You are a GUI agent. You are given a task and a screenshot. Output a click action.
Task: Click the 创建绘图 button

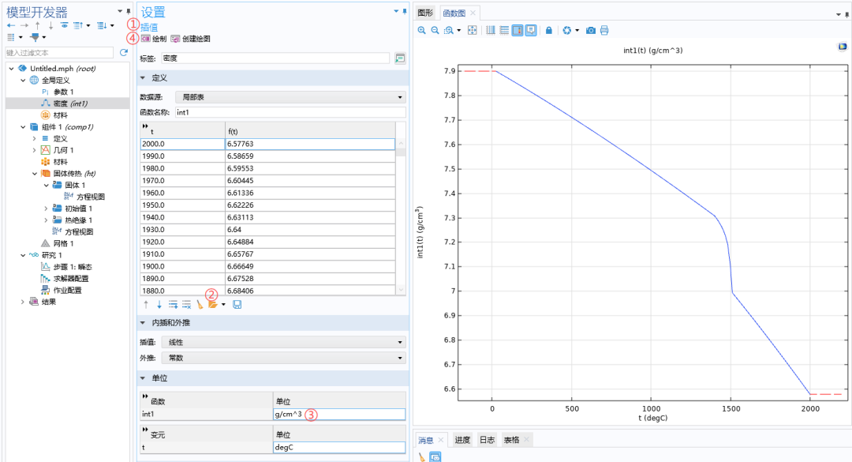(x=190, y=39)
